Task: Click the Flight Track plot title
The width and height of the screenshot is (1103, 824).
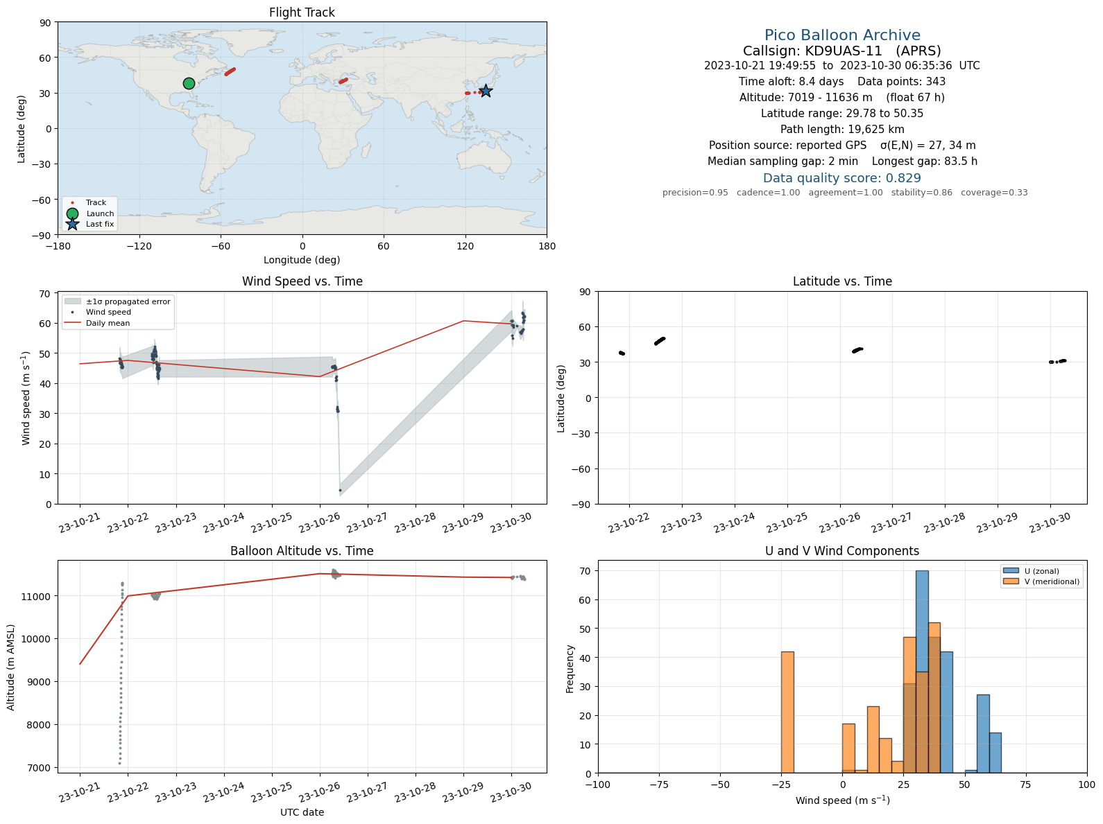Action: point(302,12)
